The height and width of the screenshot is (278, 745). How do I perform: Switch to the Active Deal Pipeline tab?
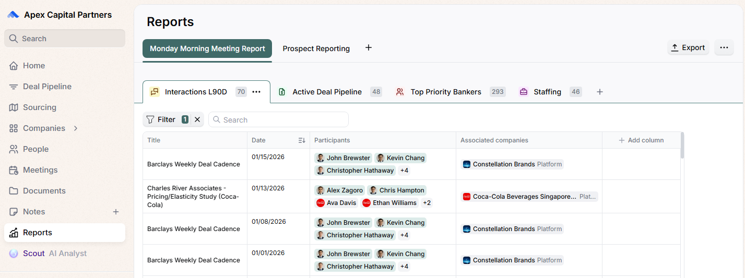pos(329,92)
